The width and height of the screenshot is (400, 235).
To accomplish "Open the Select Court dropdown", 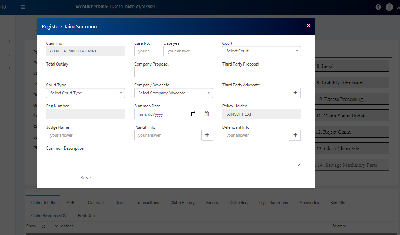I will click(x=261, y=51).
